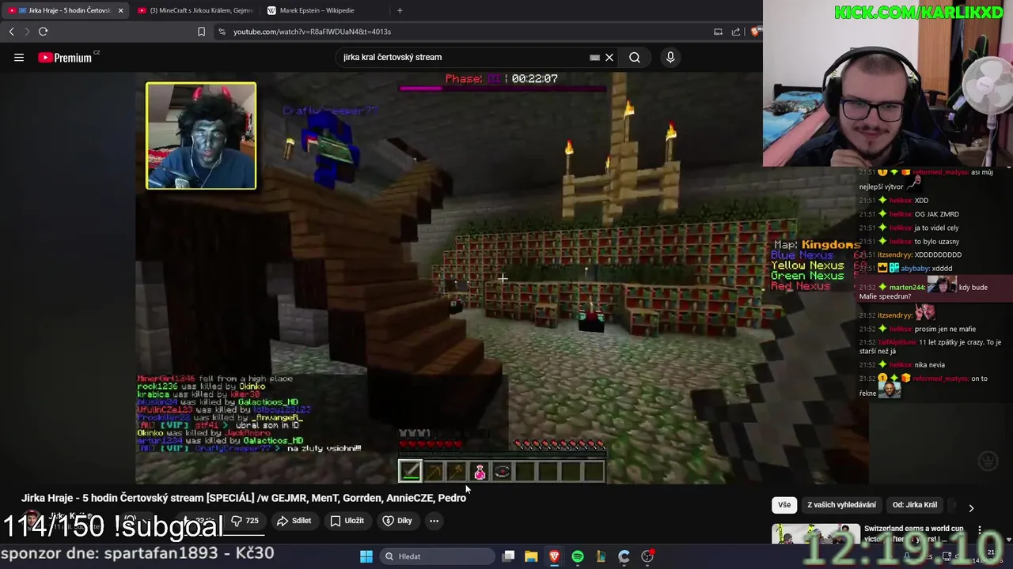Pause the video by clicking the player
The width and height of the screenshot is (1013, 569).
click(x=502, y=278)
